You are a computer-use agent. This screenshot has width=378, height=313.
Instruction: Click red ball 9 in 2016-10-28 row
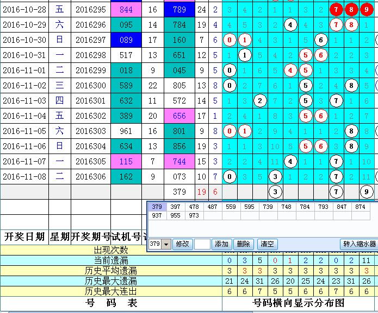(367, 10)
